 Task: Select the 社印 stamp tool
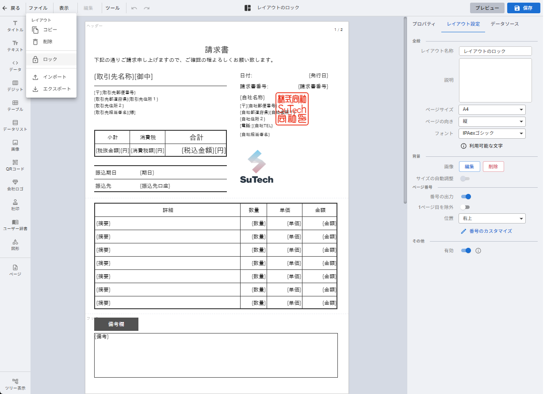pyautogui.click(x=15, y=205)
